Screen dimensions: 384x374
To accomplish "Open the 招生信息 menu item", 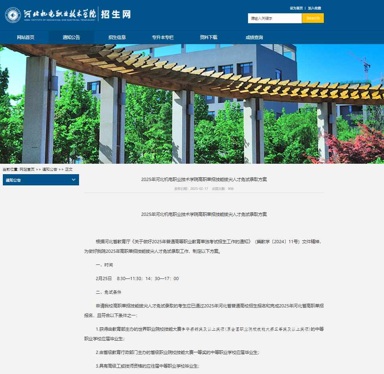I will pos(117,37).
